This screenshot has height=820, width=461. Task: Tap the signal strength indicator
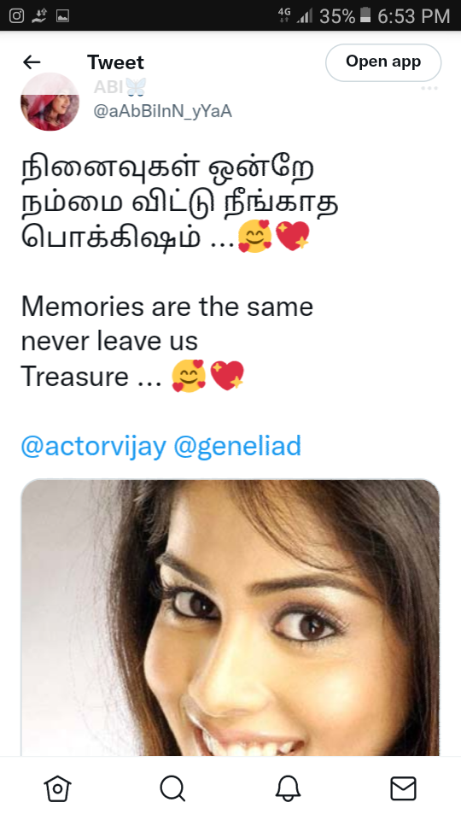click(304, 16)
